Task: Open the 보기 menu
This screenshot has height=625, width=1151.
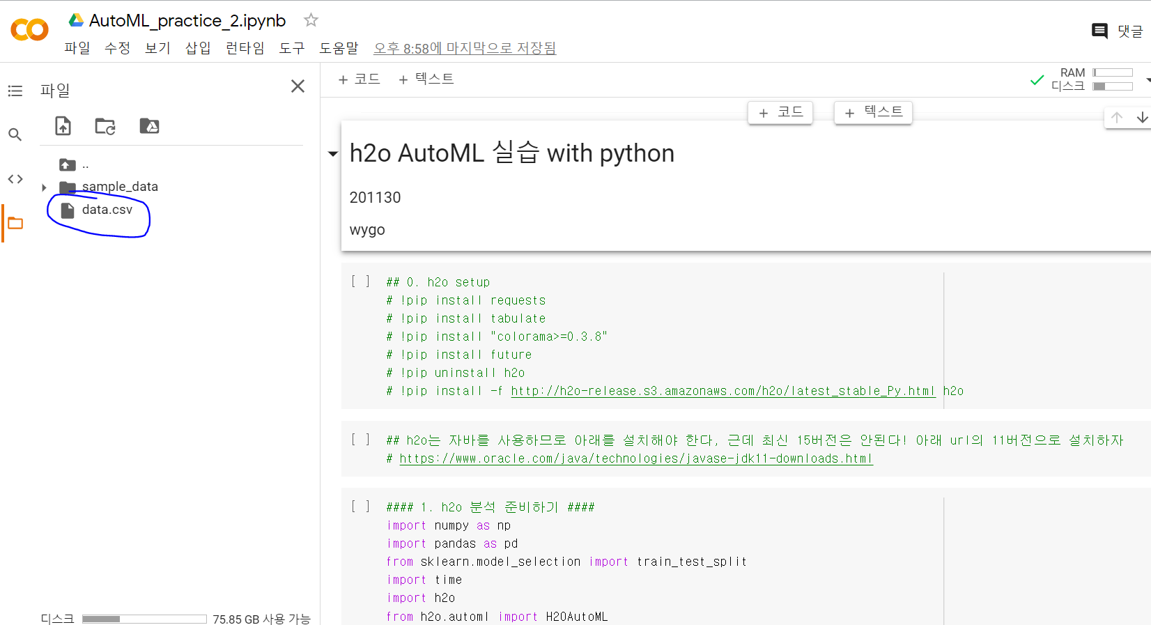Action: coord(157,48)
